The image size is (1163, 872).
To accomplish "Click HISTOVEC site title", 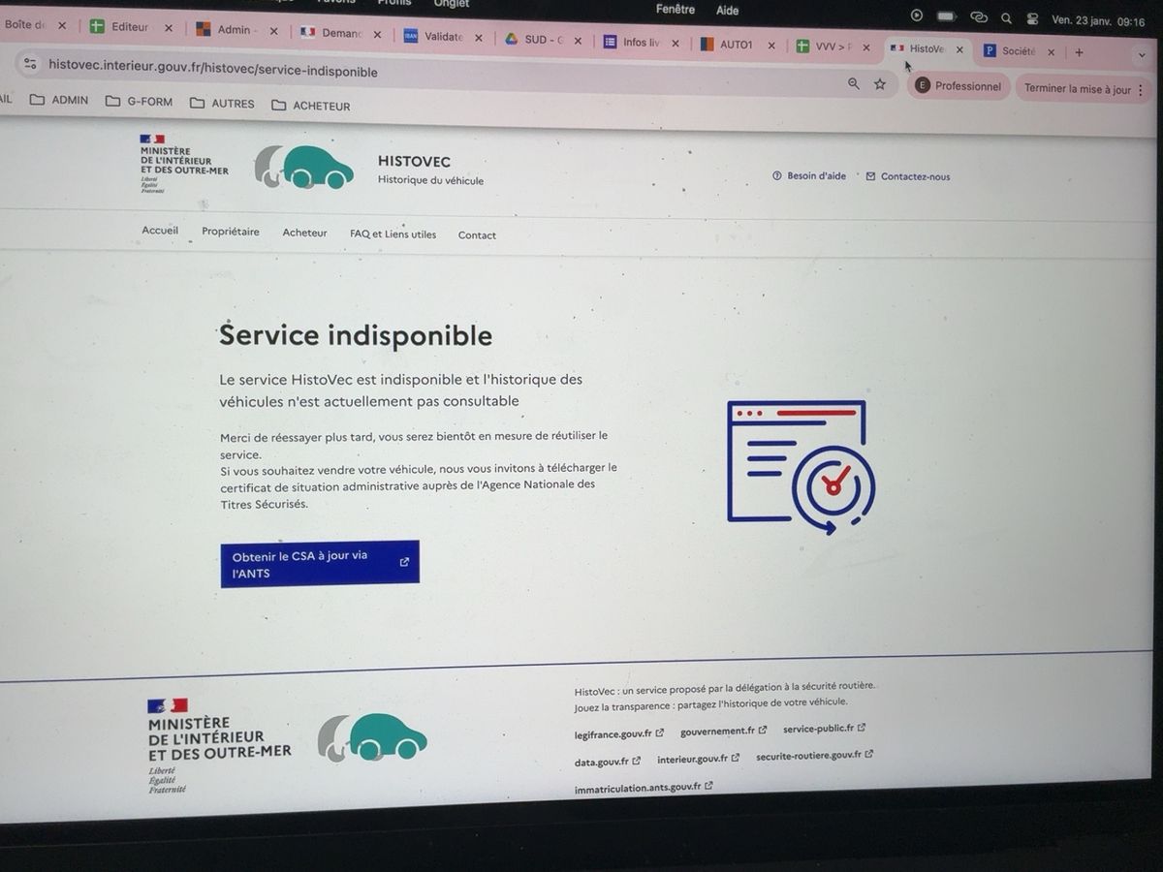I will click(x=414, y=162).
